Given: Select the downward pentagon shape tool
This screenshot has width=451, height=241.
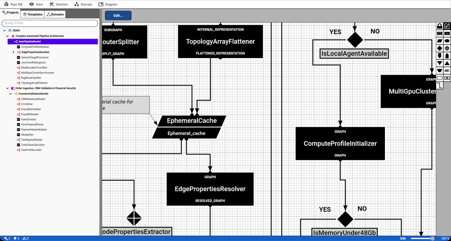Looking at the screenshot, I should 439,56.
